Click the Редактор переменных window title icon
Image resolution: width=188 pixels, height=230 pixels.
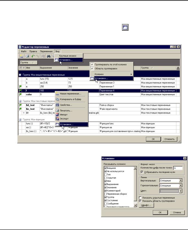pyautogui.click(x=20, y=47)
